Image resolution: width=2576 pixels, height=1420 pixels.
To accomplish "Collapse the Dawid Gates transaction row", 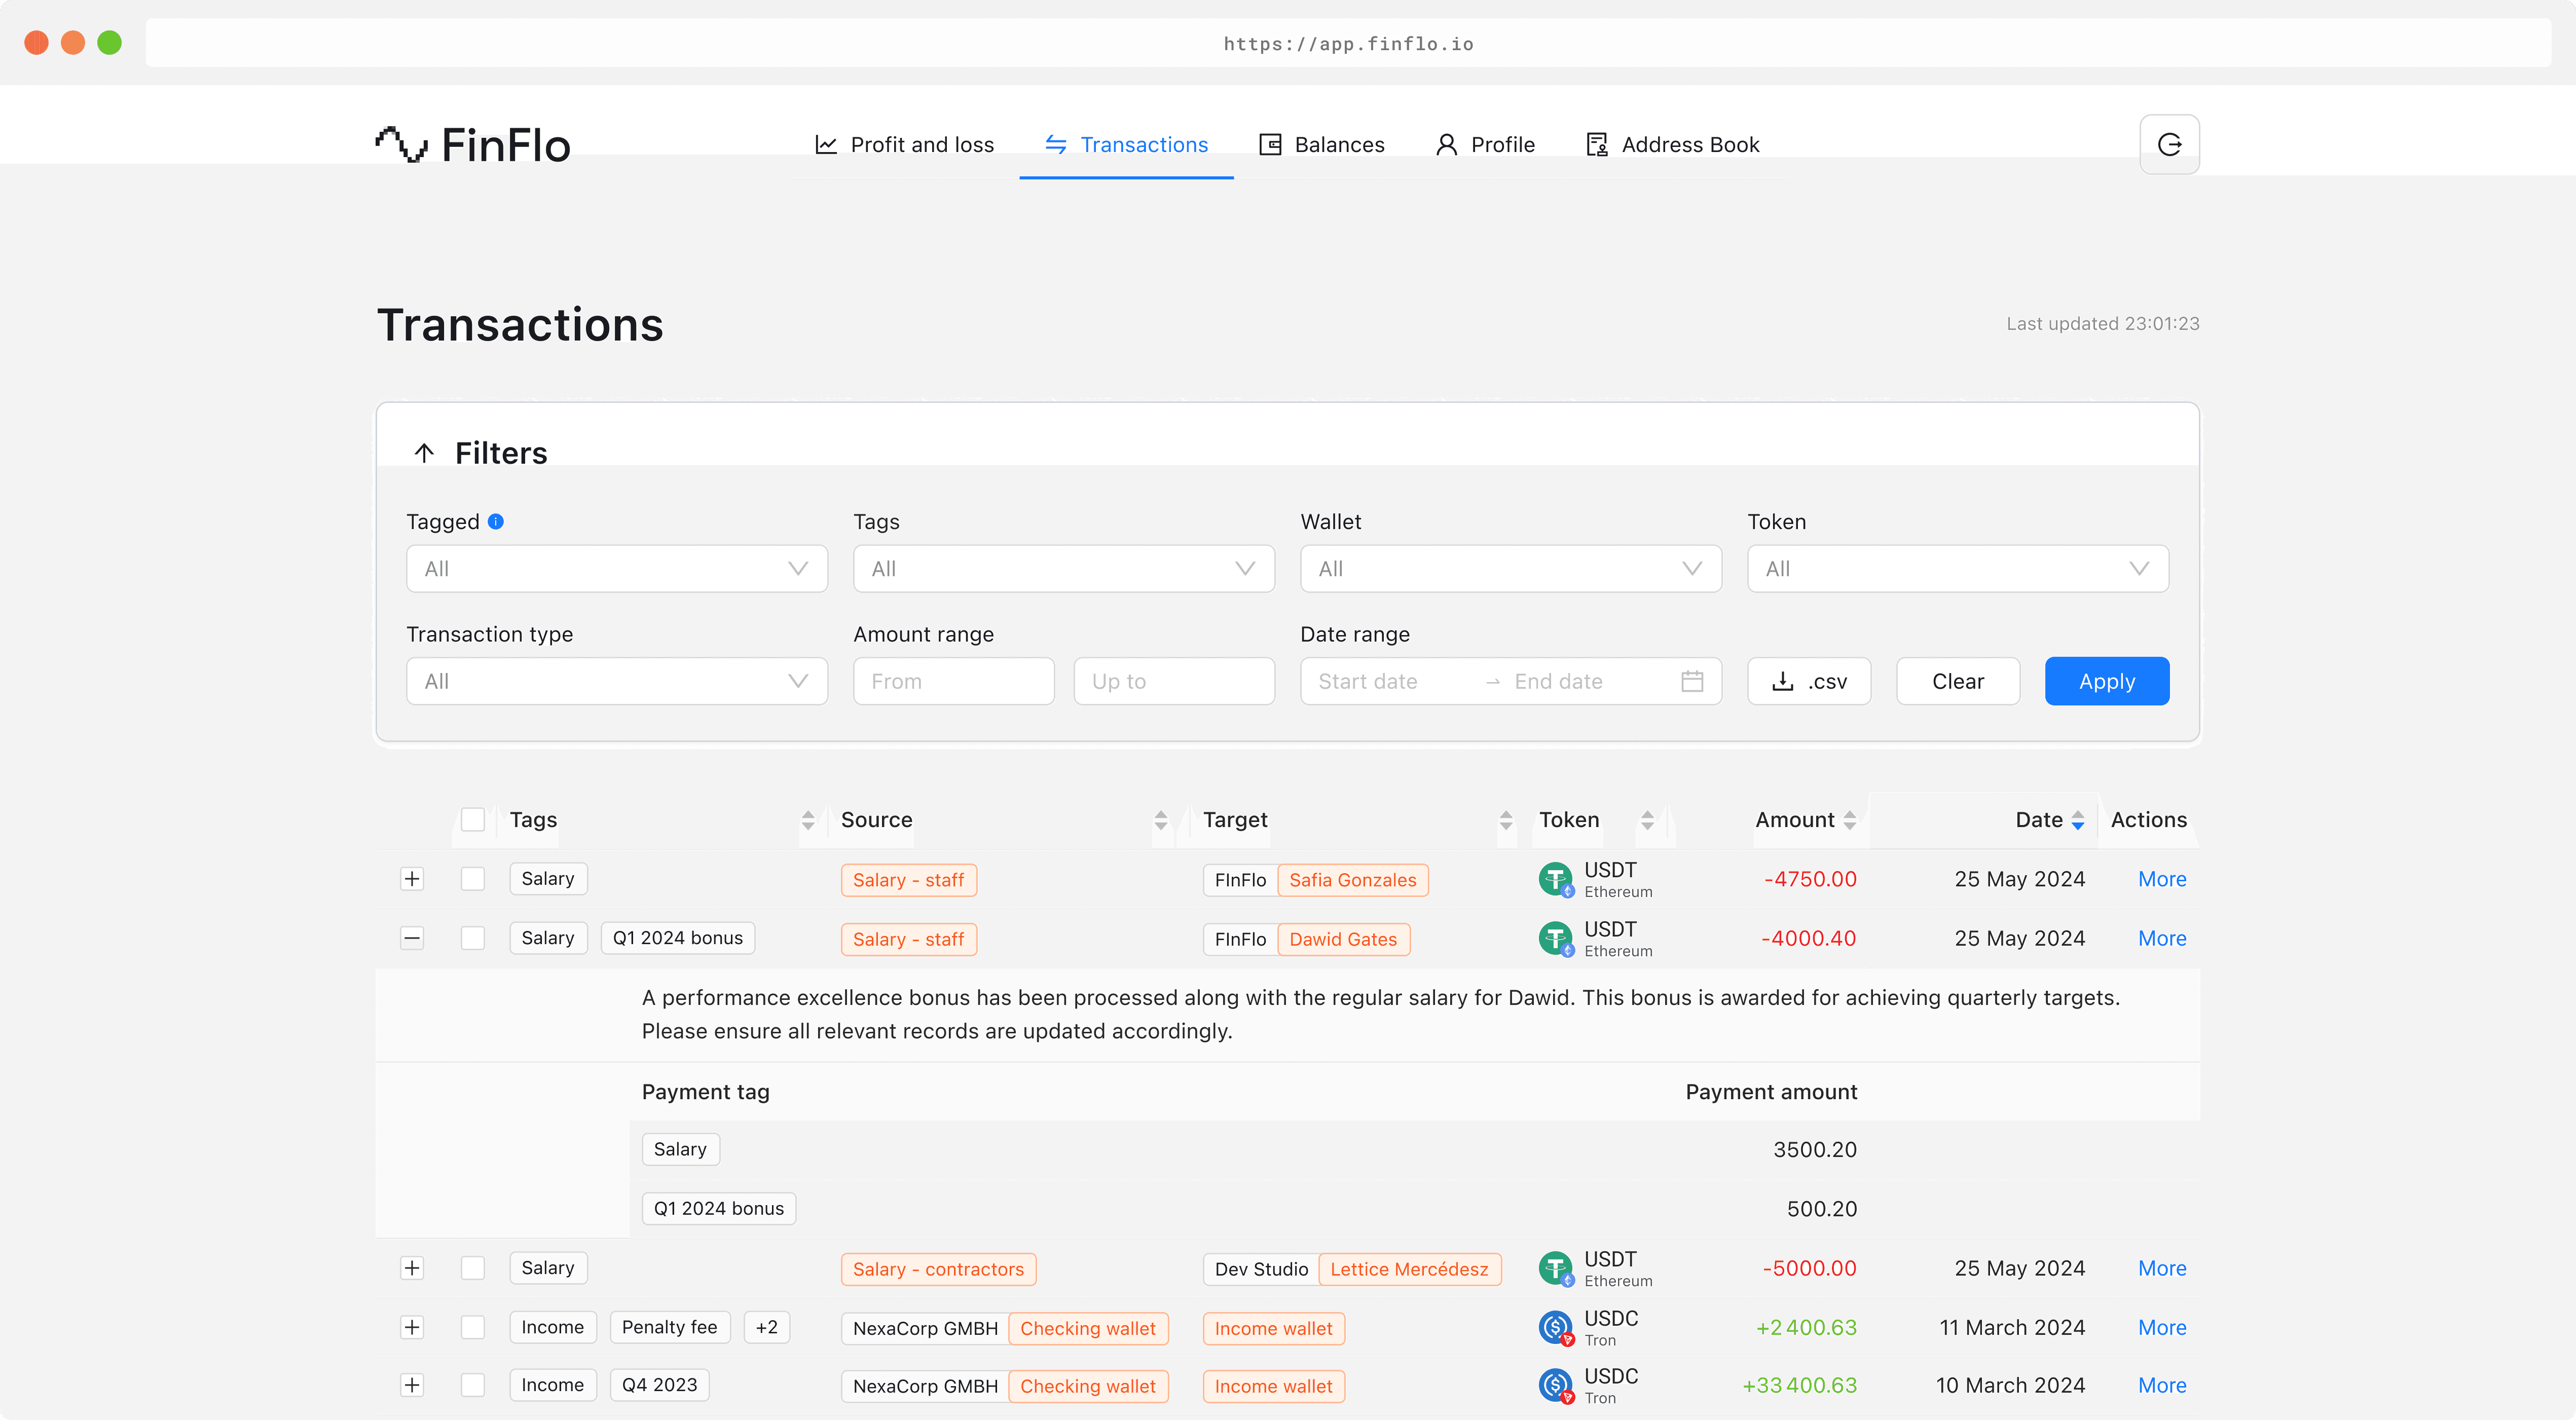I will point(412,938).
